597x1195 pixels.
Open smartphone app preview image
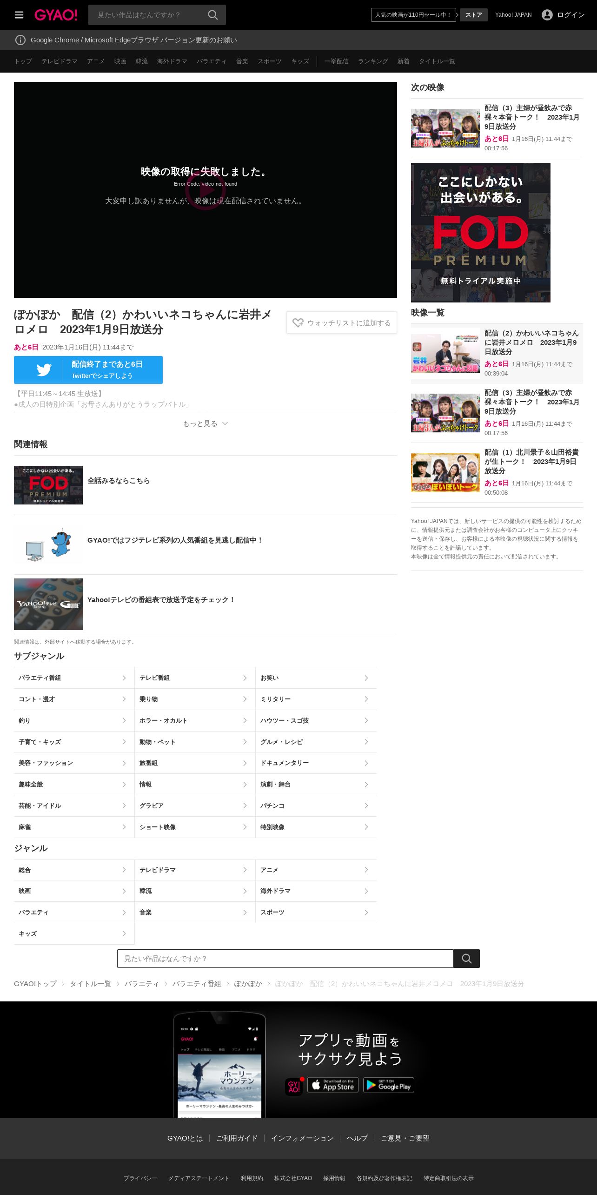(x=219, y=1065)
